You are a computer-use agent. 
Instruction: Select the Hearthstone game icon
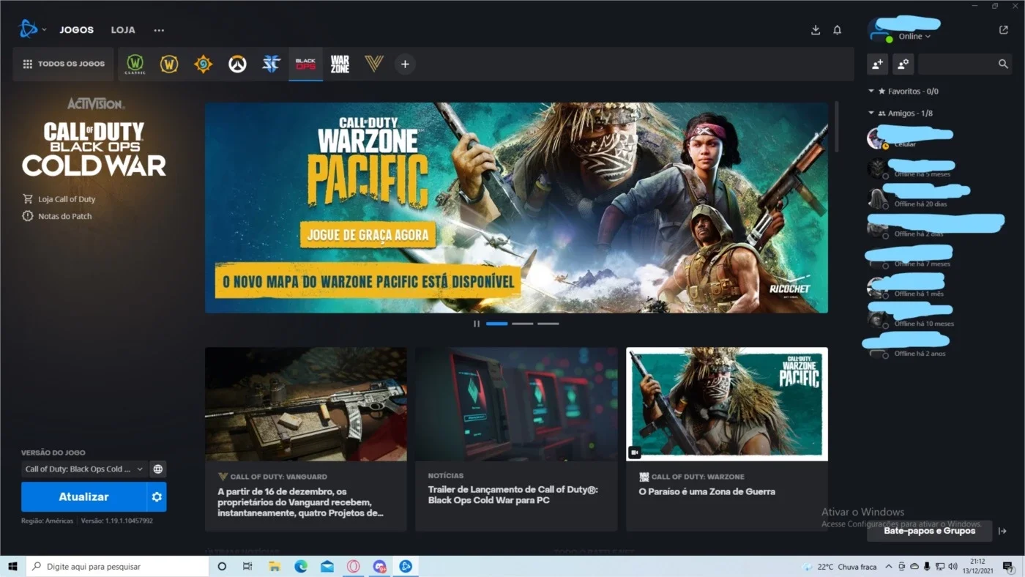(203, 64)
